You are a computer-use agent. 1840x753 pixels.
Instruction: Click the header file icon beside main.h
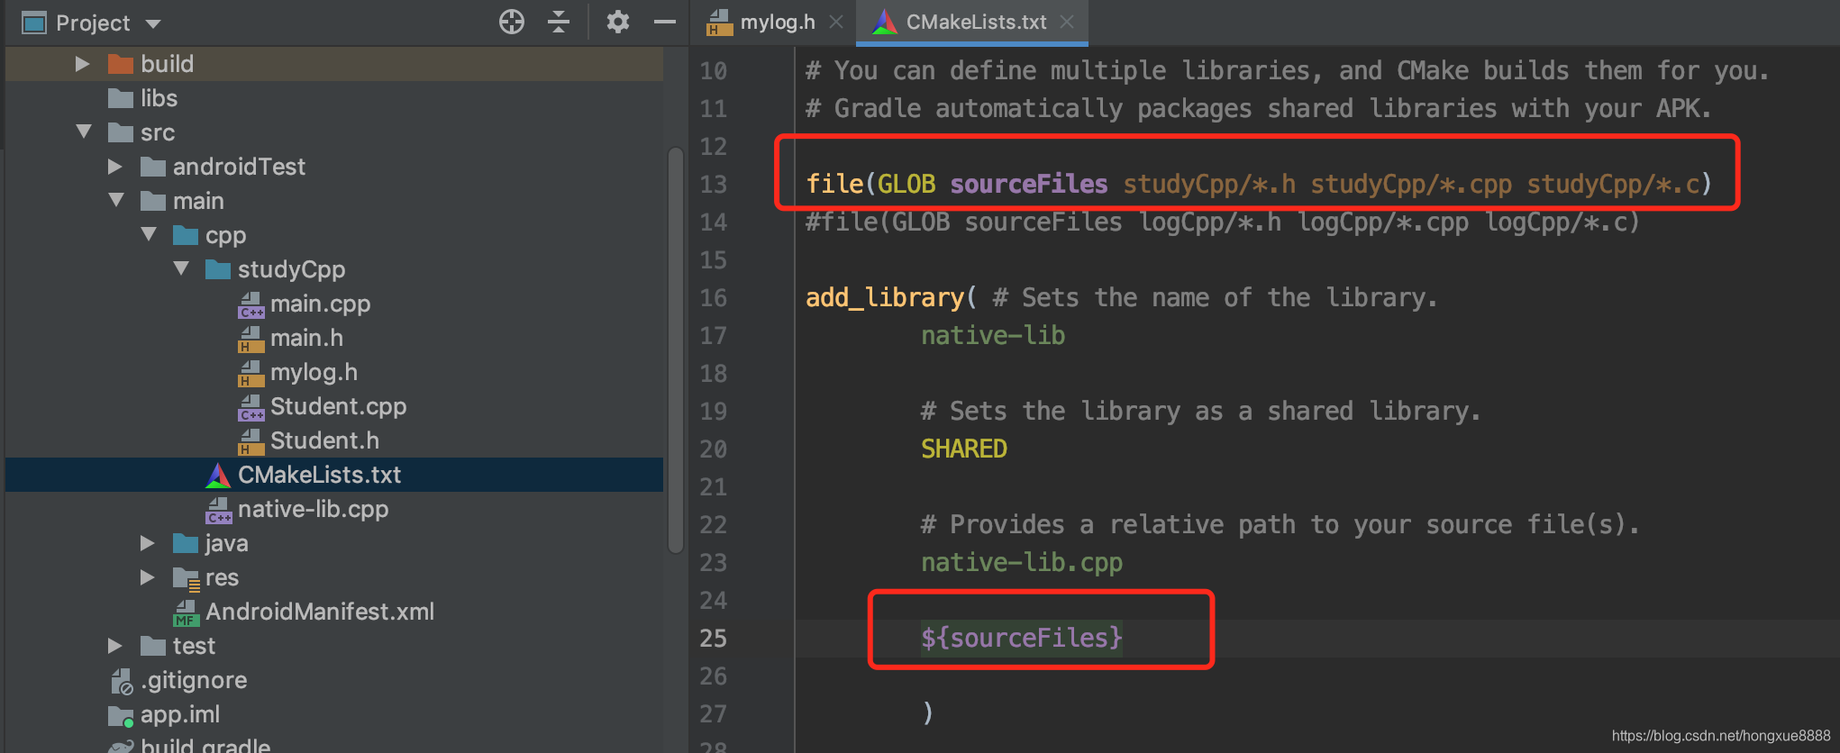[x=250, y=339]
